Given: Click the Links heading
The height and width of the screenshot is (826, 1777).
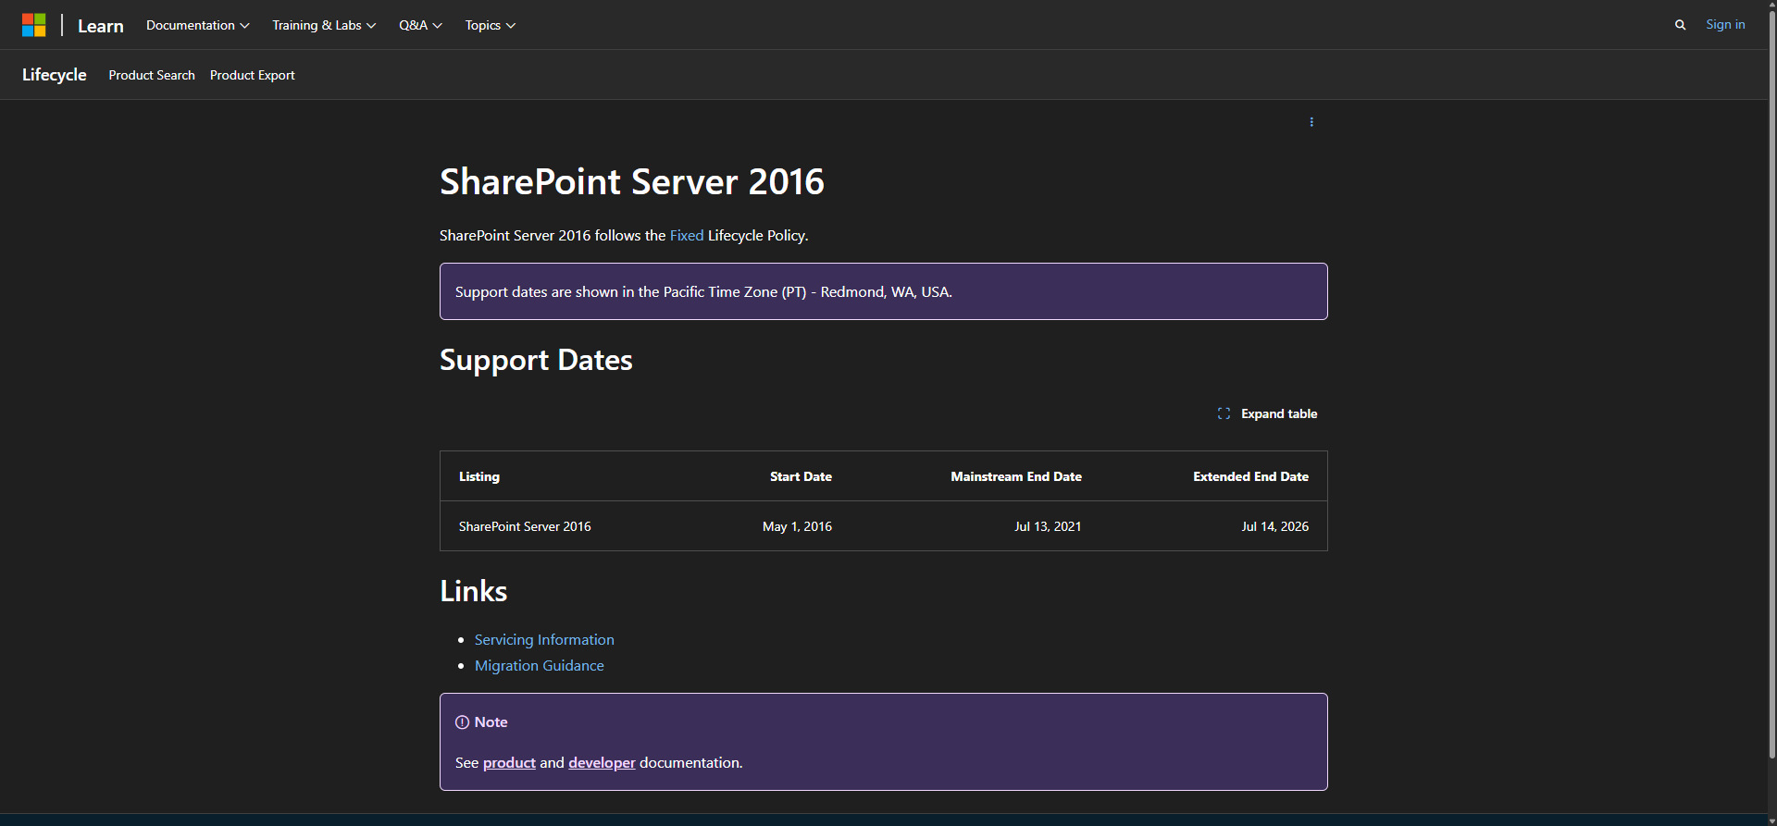Looking at the screenshot, I should 474,592.
